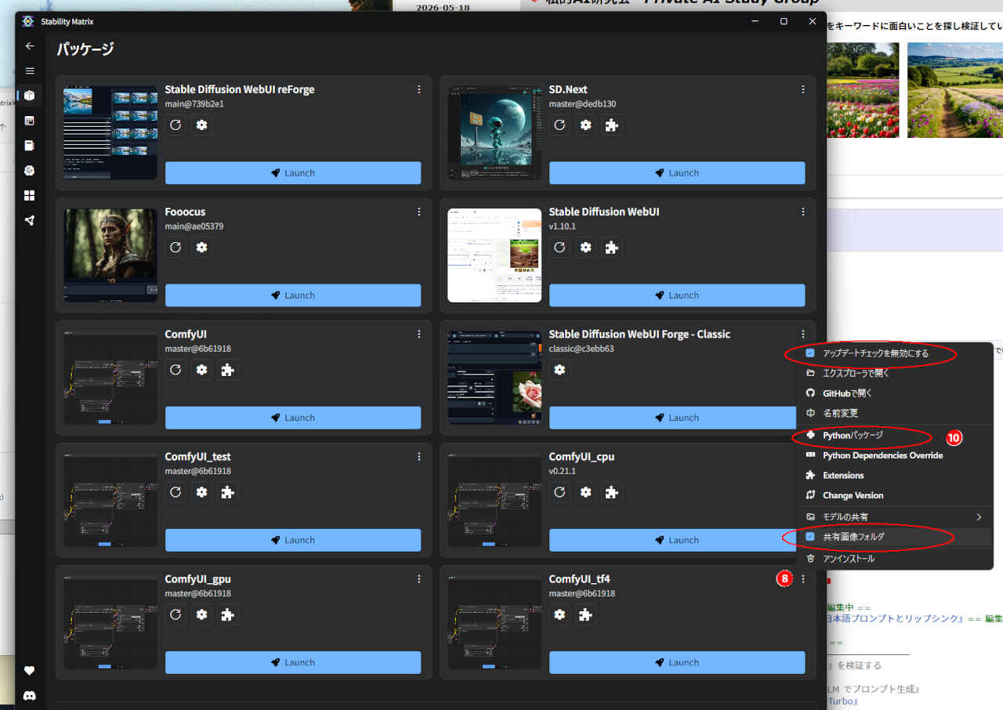The image size is (1003, 710).
Task: Click the Fooocus update refresh icon
Action: coord(176,247)
